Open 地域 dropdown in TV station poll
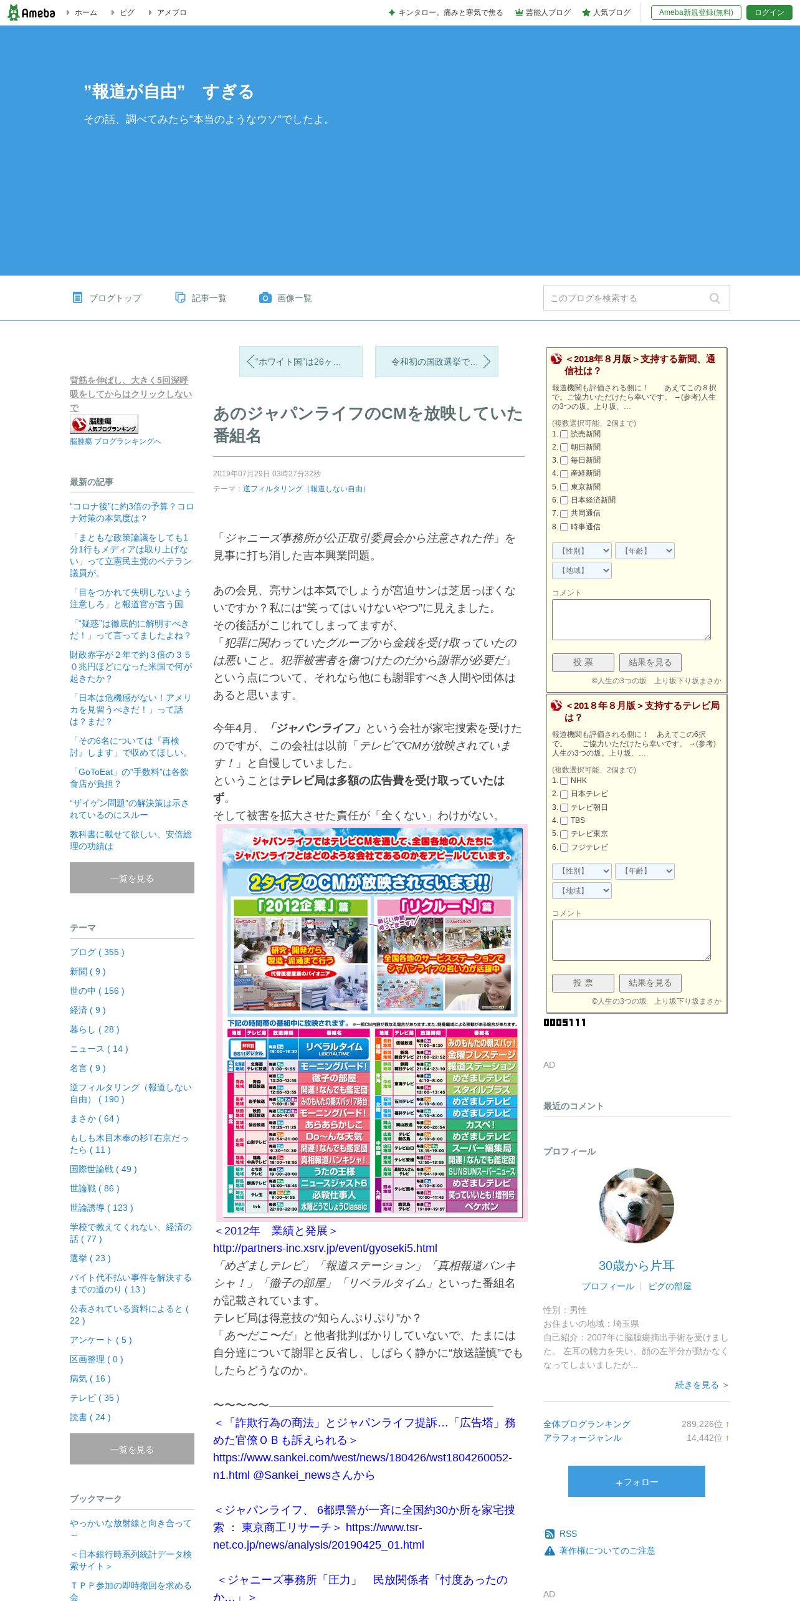 [582, 891]
